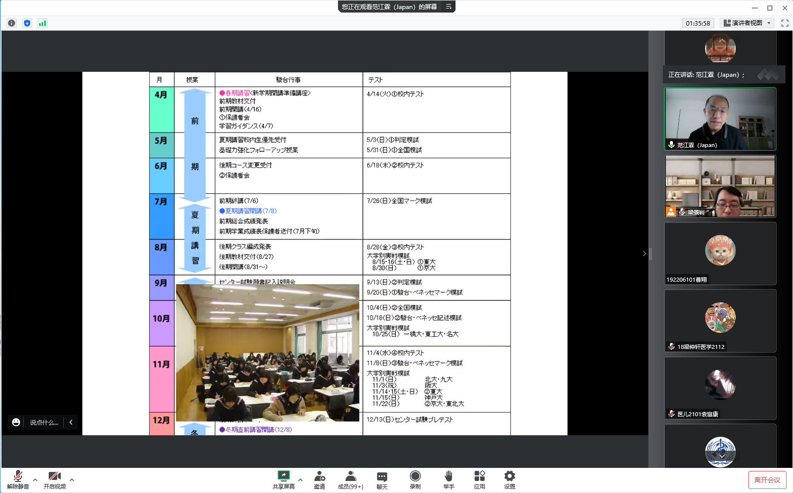Viewport: 793px width, 493px height.
Task: Open the 应用 apps panel
Action: point(480,479)
